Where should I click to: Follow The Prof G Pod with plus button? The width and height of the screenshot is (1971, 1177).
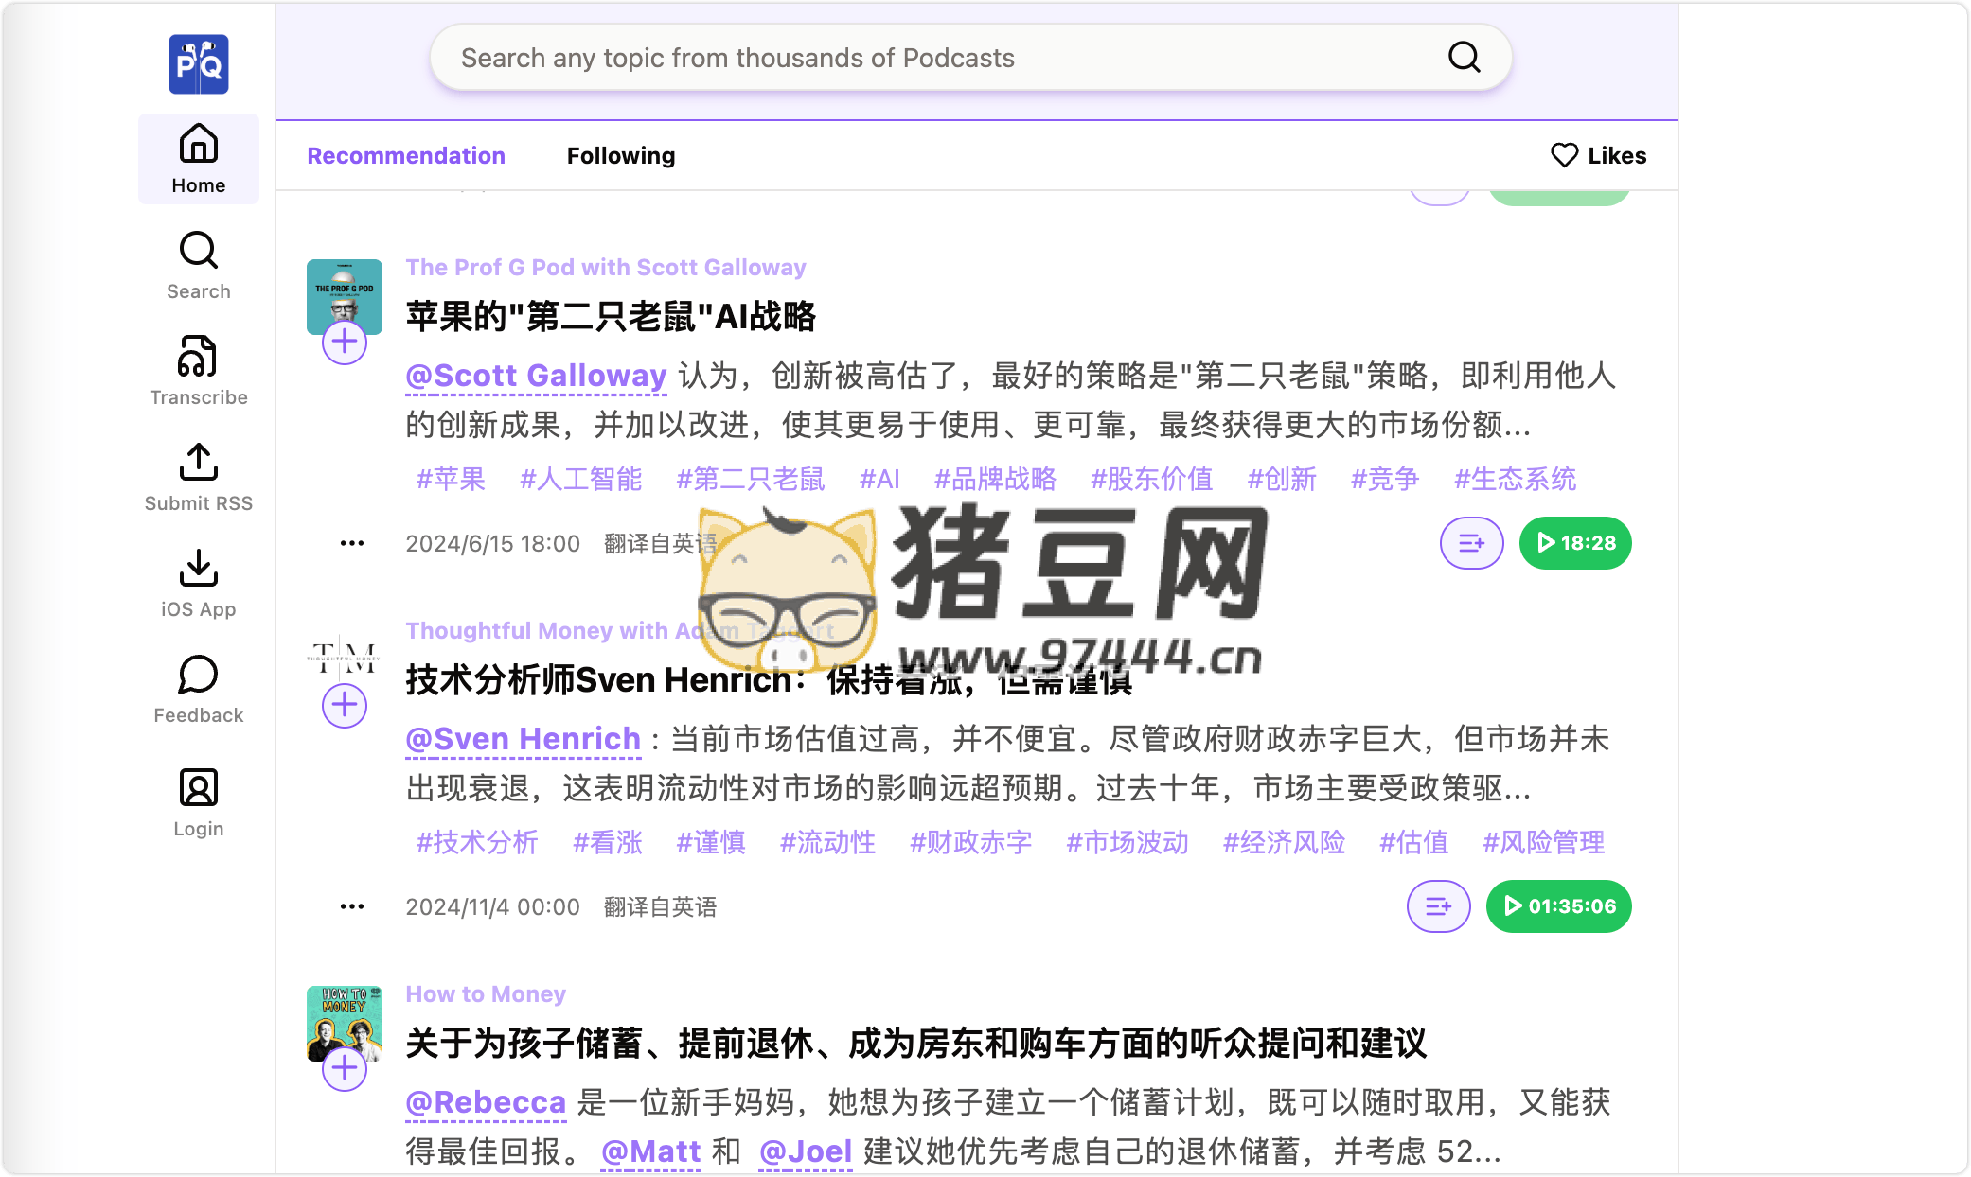coord(345,343)
